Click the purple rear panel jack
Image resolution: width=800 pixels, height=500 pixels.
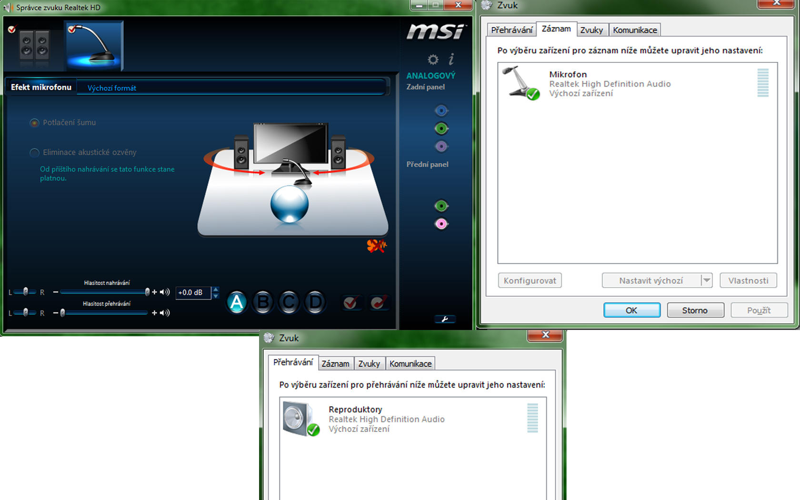pos(441,146)
